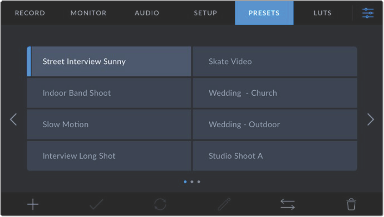Tap the add new preset plus icon
Screen dimensions: 384x217
click(33, 204)
